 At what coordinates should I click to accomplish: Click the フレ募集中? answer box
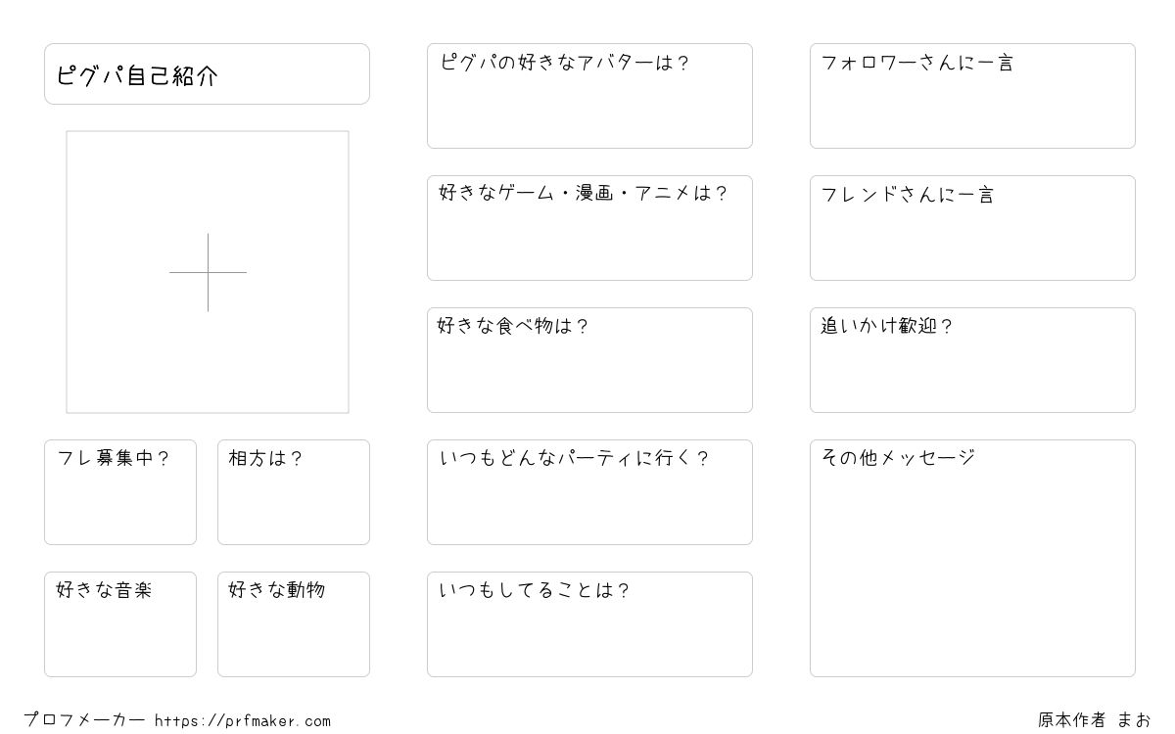120,492
